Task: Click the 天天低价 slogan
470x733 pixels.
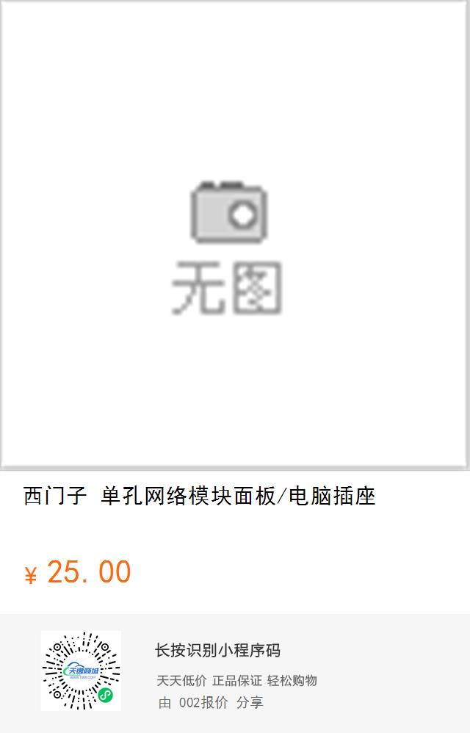Action: (181, 681)
